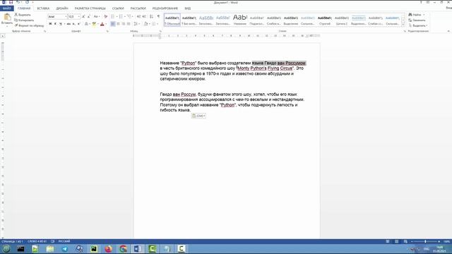Viewport: 452px width, 254px height.
Task: Open the Arial font name dropdown
Action: (66, 17)
